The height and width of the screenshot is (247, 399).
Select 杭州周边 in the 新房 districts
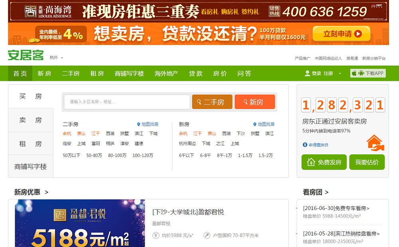point(187,144)
